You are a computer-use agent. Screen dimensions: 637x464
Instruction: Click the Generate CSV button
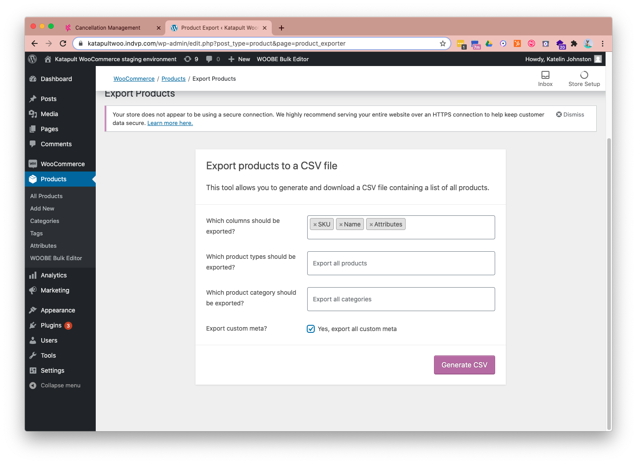(464, 365)
